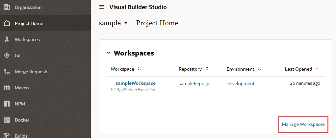This screenshot has height=138, width=336.
Task: Sort by Repository column arrows
Action: click(x=207, y=69)
